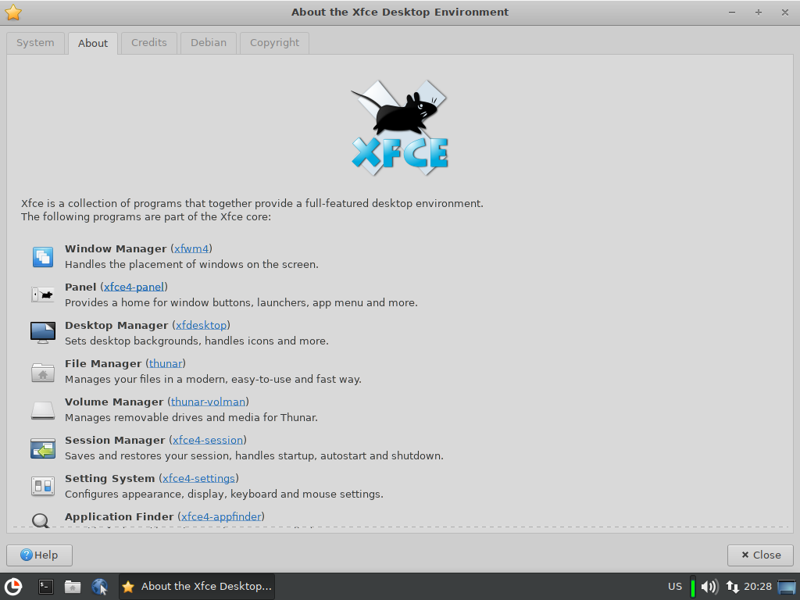Screen dimensions: 800x600
Task: Click the Help button
Action: tap(39, 555)
